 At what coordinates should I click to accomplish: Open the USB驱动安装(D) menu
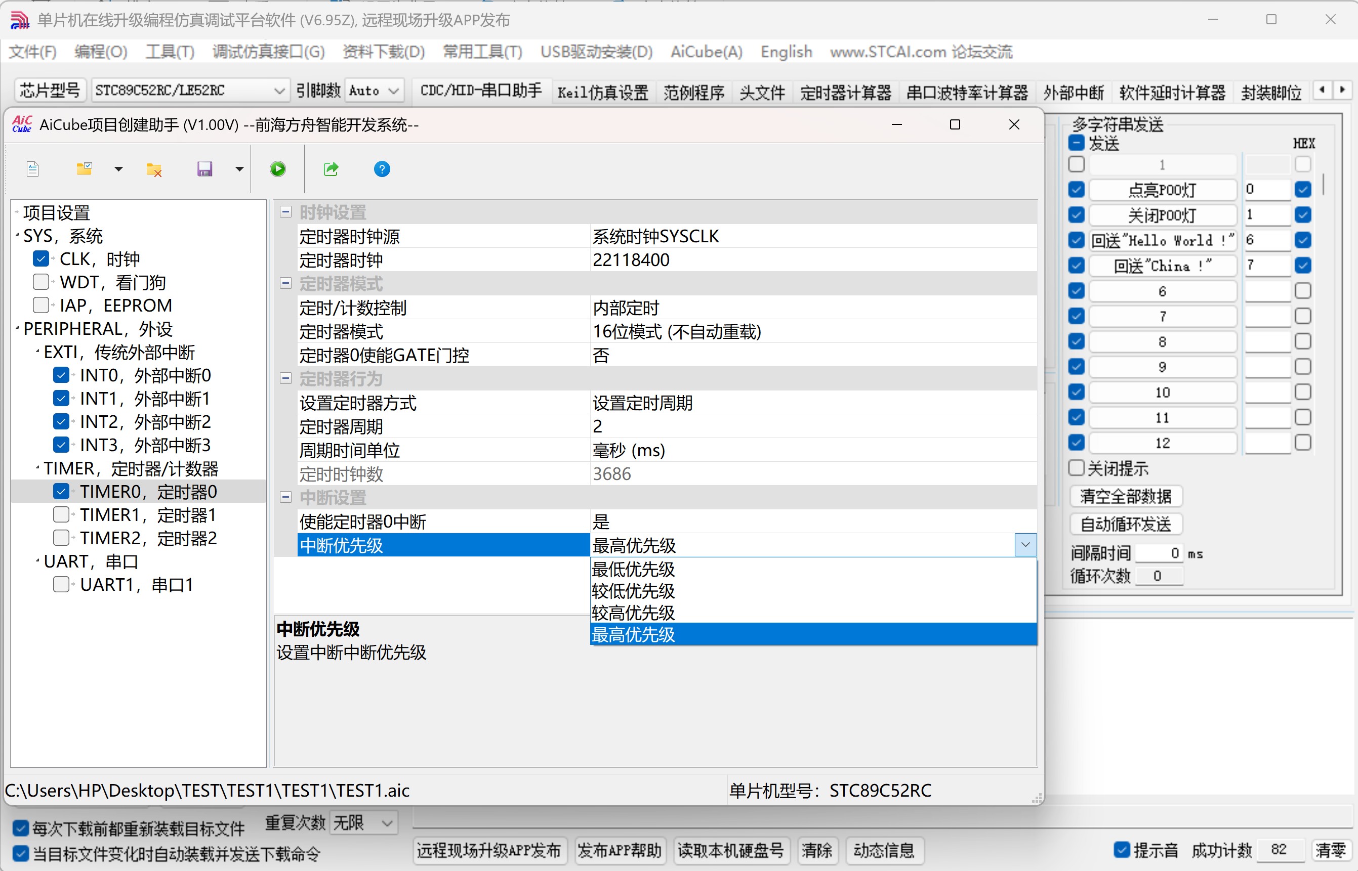[x=596, y=52]
